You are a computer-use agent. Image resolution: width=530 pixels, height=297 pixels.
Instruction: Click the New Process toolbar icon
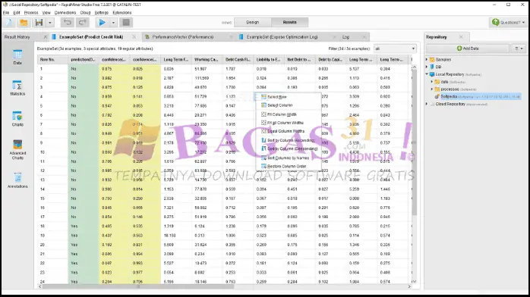coord(9,23)
